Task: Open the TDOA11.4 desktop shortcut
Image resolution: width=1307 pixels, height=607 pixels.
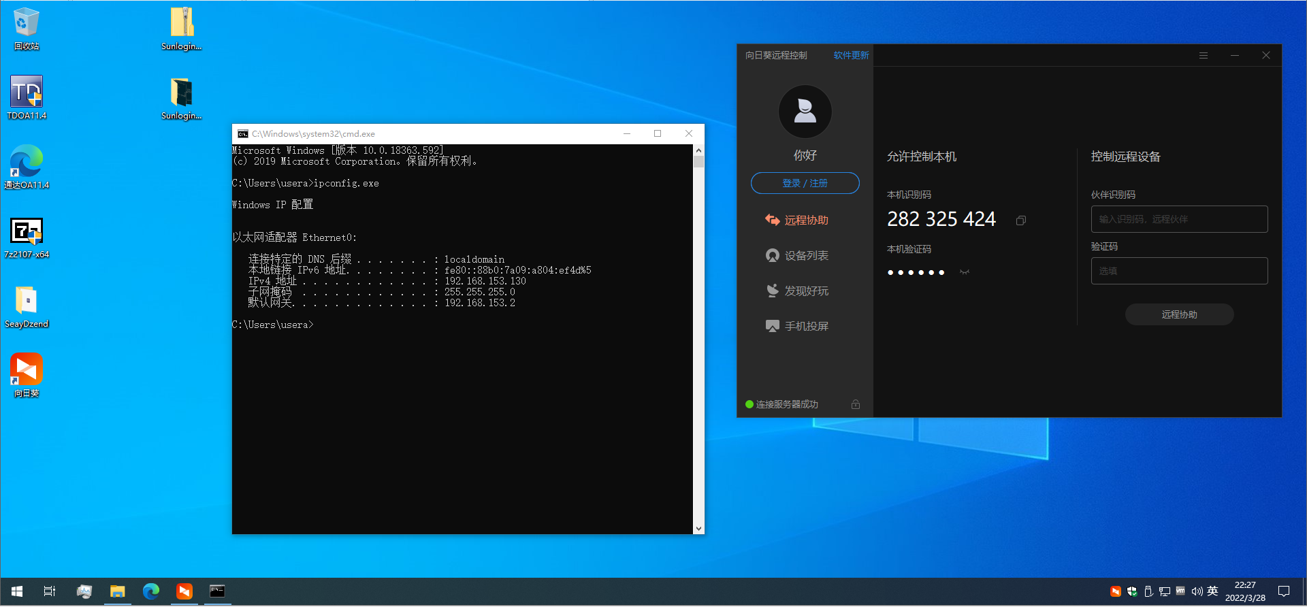Action: (x=27, y=98)
